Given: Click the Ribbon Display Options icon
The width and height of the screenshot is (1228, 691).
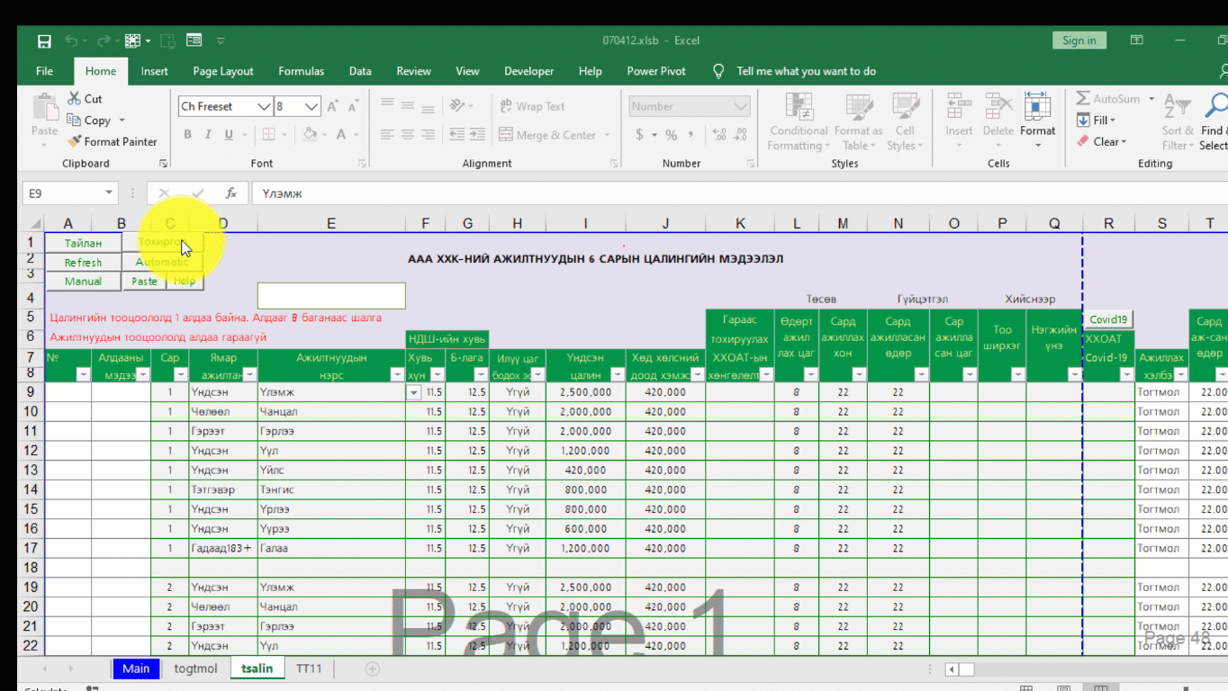Looking at the screenshot, I should click(x=1137, y=40).
